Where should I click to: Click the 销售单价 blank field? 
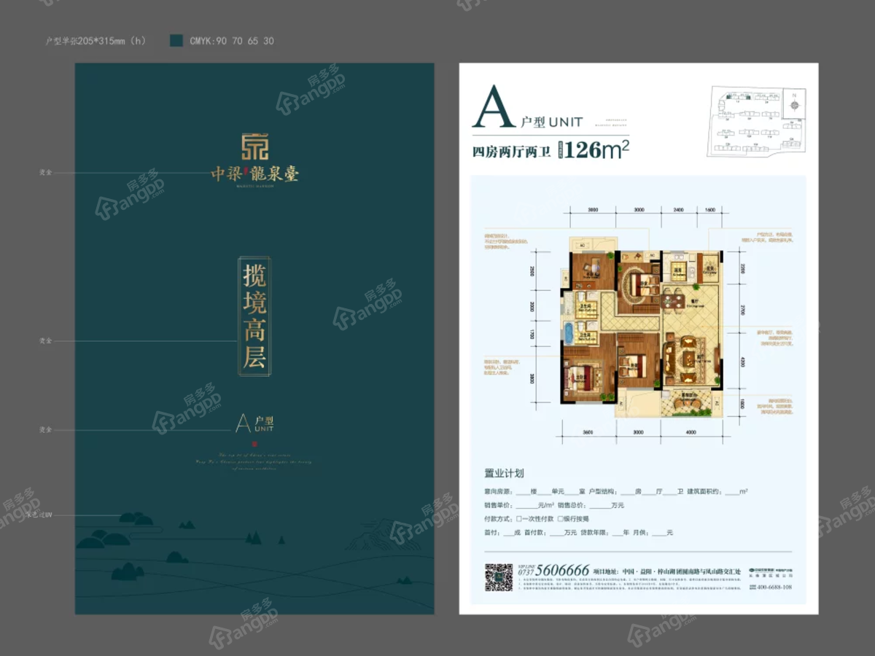[527, 506]
